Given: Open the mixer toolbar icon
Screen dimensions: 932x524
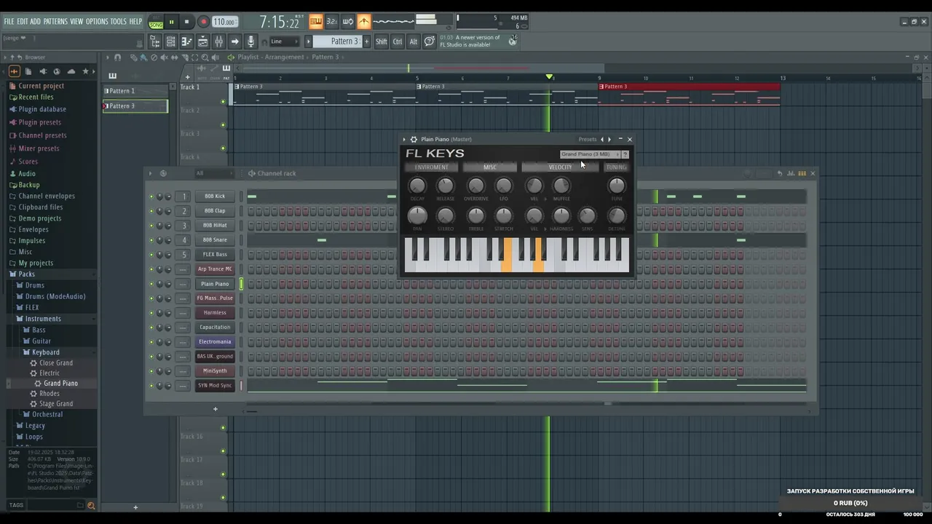Looking at the screenshot, I should pos(219,41).
